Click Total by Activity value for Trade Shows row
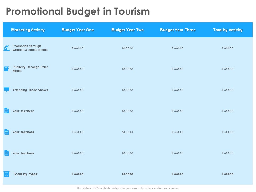The image size is (256, 192). tap(227, 90)
